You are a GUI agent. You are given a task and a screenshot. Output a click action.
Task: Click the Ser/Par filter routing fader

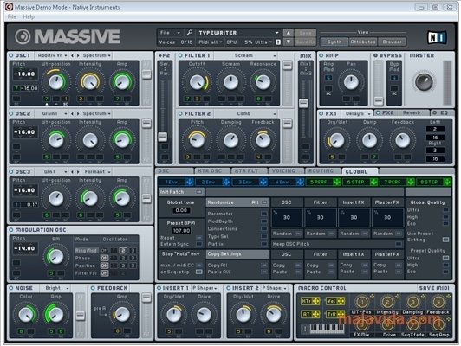[163, 137]
